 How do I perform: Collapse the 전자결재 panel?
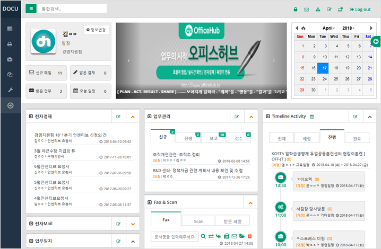click(x=133, y=117)
